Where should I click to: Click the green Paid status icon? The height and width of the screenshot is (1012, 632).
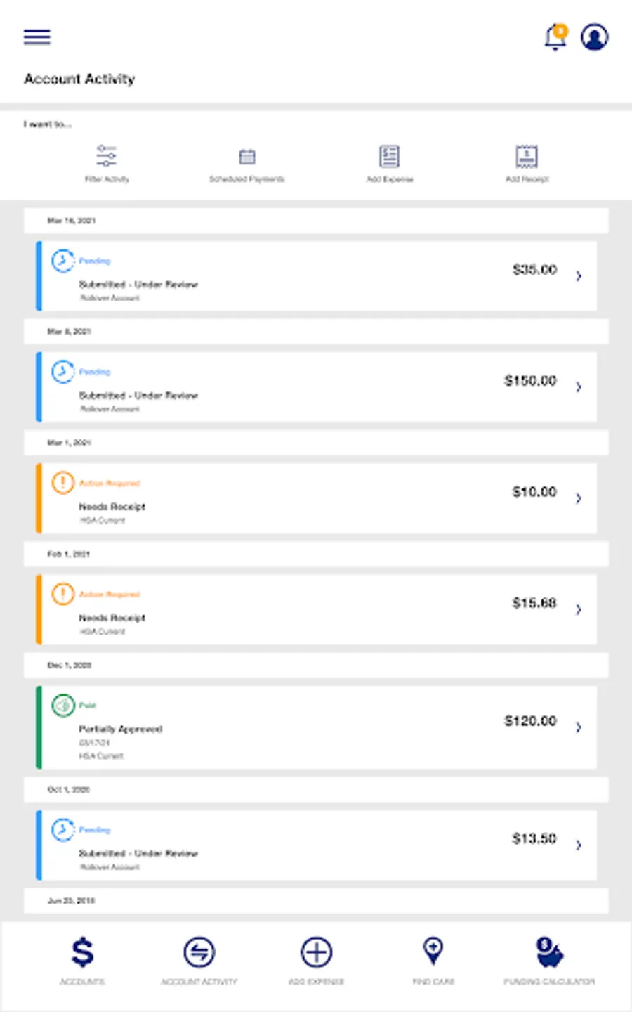[x=63, y=705]
